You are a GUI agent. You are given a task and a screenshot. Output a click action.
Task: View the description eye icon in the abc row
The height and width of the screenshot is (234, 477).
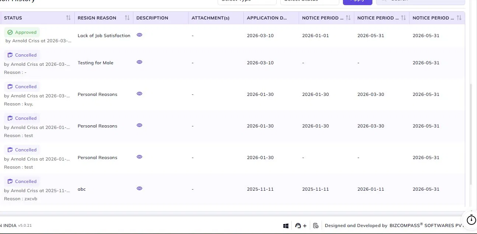click(139, 188)
